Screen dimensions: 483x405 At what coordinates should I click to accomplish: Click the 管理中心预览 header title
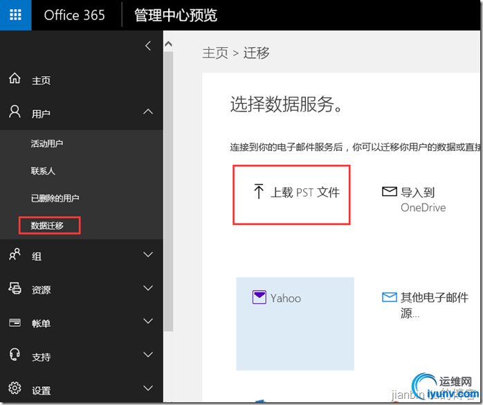coord(176,15)
